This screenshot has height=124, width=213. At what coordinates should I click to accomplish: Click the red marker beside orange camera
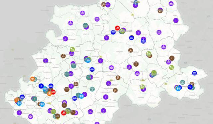tap(53, 92)
